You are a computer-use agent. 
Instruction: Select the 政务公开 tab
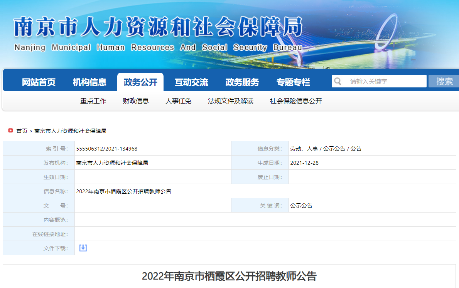(140, 82)
